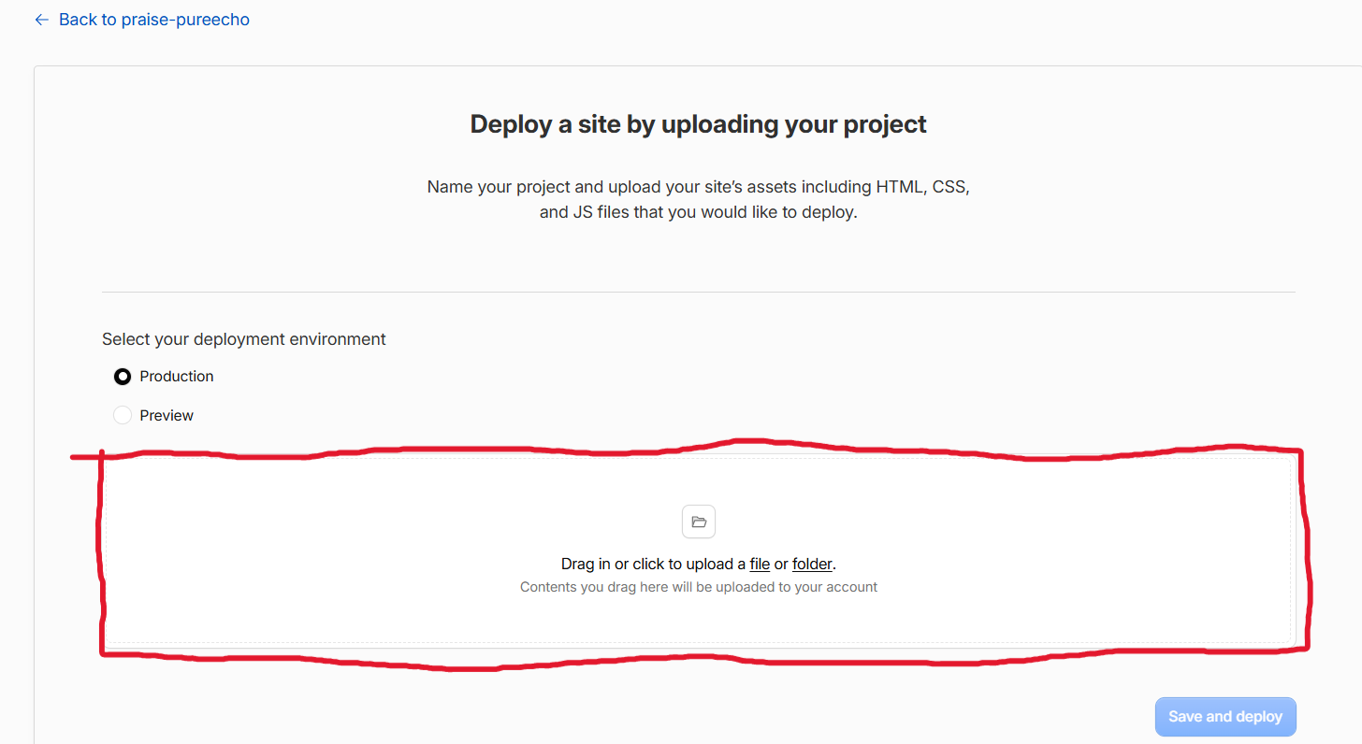This screenshot has height=744, width=1362.
Task: Click the back arrow icon at top left
Action: point(41,20)
